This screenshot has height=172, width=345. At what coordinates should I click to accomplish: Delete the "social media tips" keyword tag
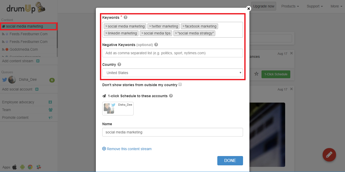[142, 33]
